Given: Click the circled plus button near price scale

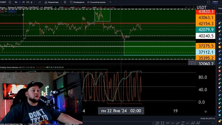Looking at the screenshot, I should pyautogui.click(x=192, y=63).
